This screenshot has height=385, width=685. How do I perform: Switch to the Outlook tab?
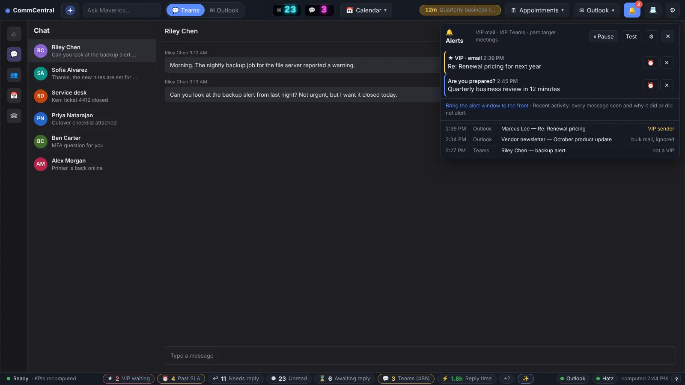click(224, 10)
